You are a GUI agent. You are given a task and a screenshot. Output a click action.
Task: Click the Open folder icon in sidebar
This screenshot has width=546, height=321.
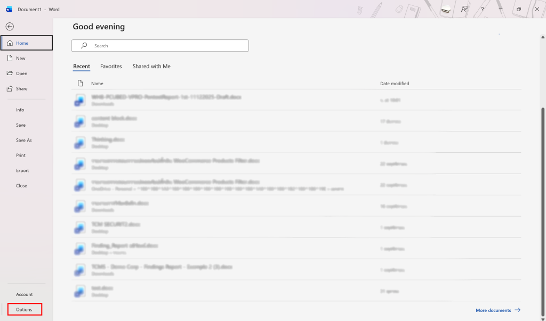click(10, 73)
